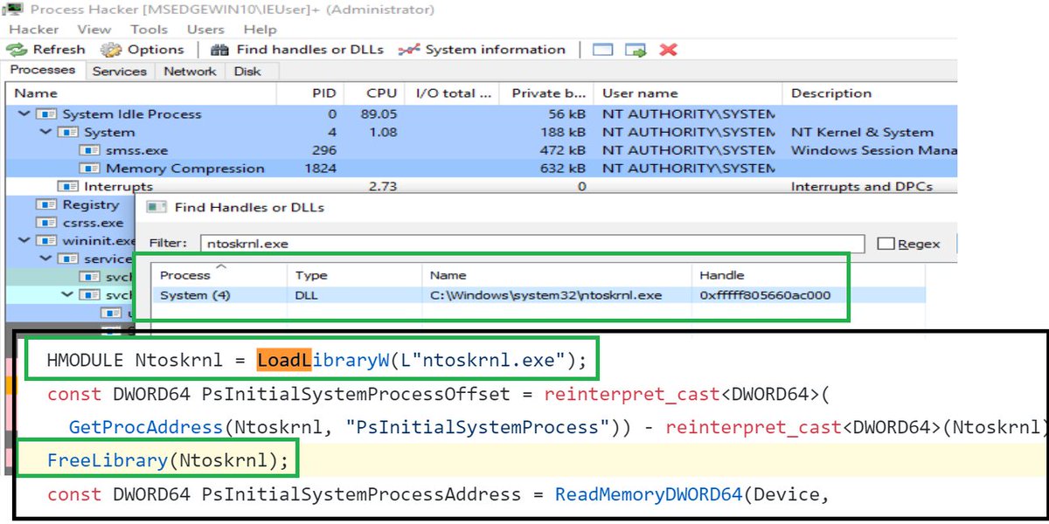Open the Tools menu

(x=149, y=30)
